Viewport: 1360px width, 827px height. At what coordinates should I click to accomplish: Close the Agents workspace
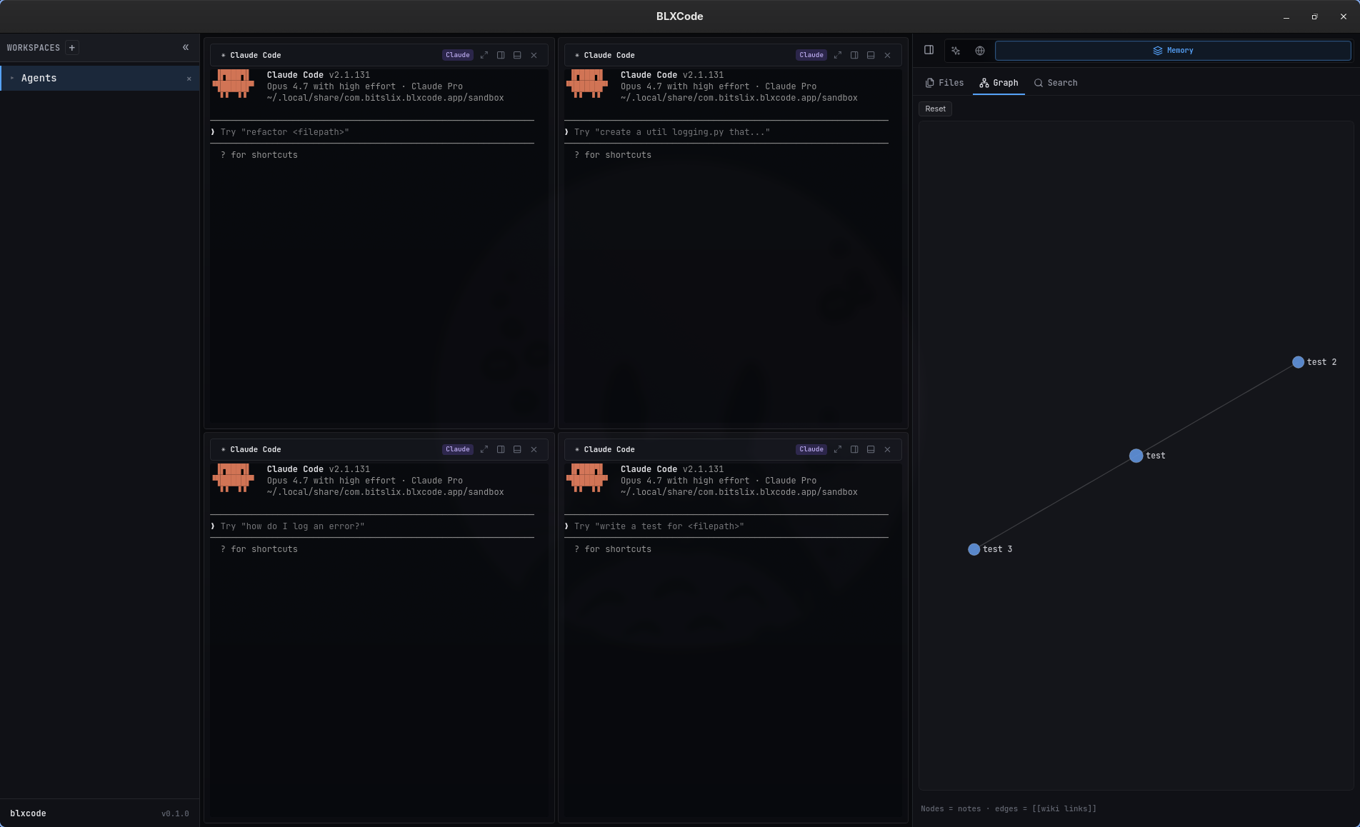[189, 79]
